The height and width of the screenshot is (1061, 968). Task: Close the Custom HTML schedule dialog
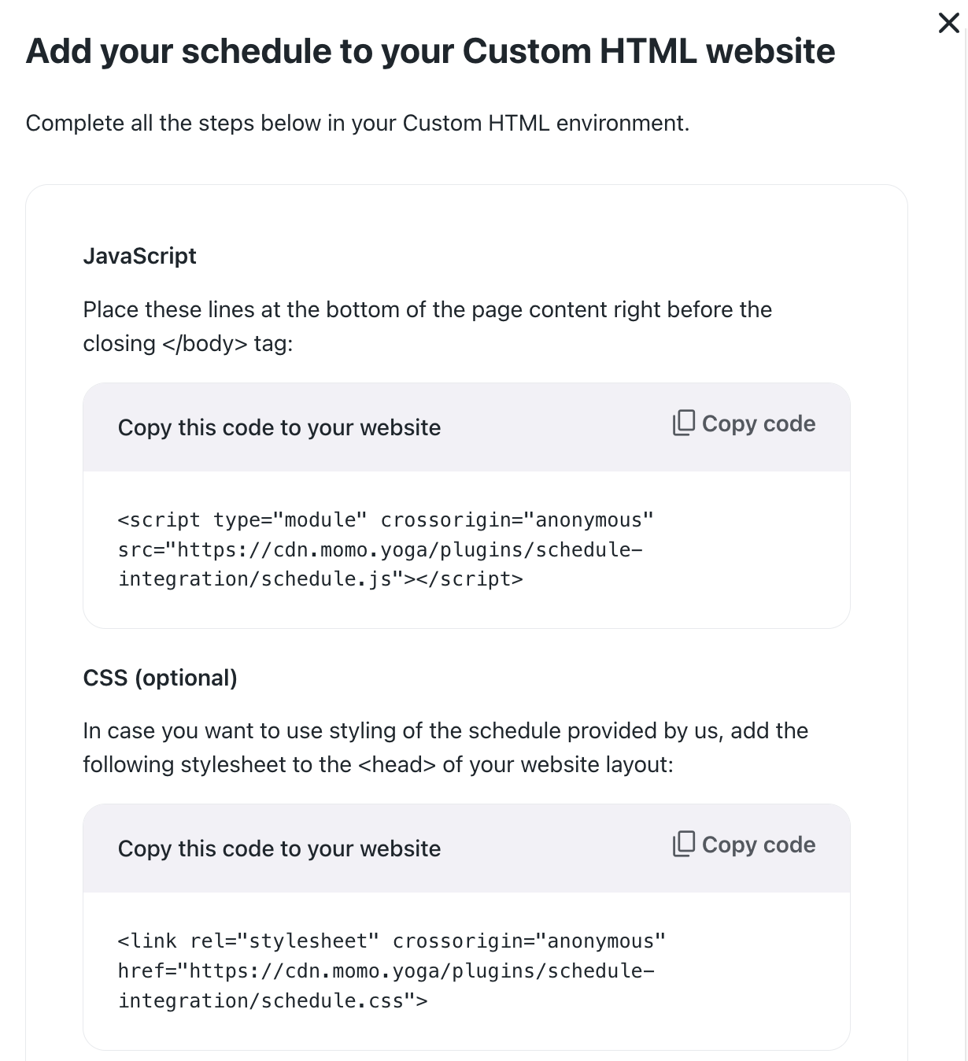(948, 23)
